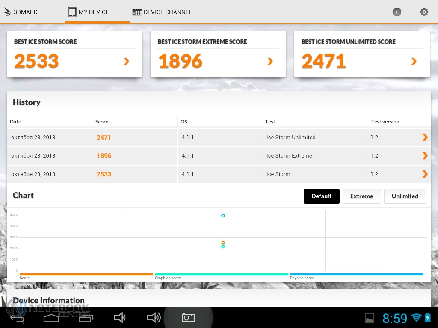The width and height of the screenshot is (438, 328).
Task: Tap the Device Information panel header
Action: point(48,300)
